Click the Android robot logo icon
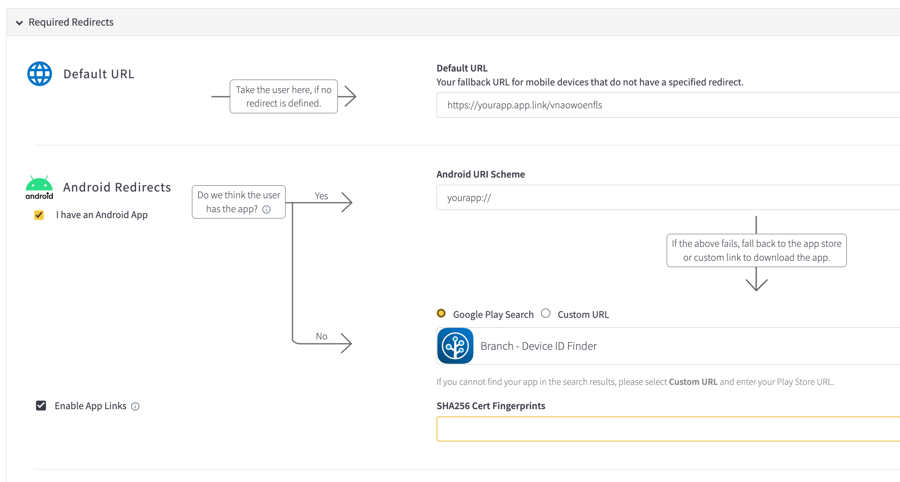This screenshot has width=900, height=482. pos(39,187)
